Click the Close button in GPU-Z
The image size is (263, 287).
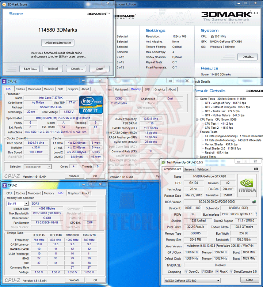pos(249,280)
